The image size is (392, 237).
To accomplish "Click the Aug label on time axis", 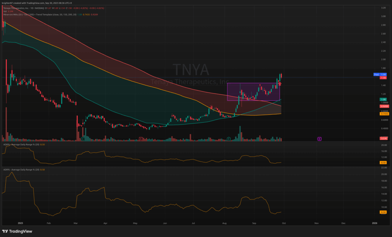I will (224, 223).
